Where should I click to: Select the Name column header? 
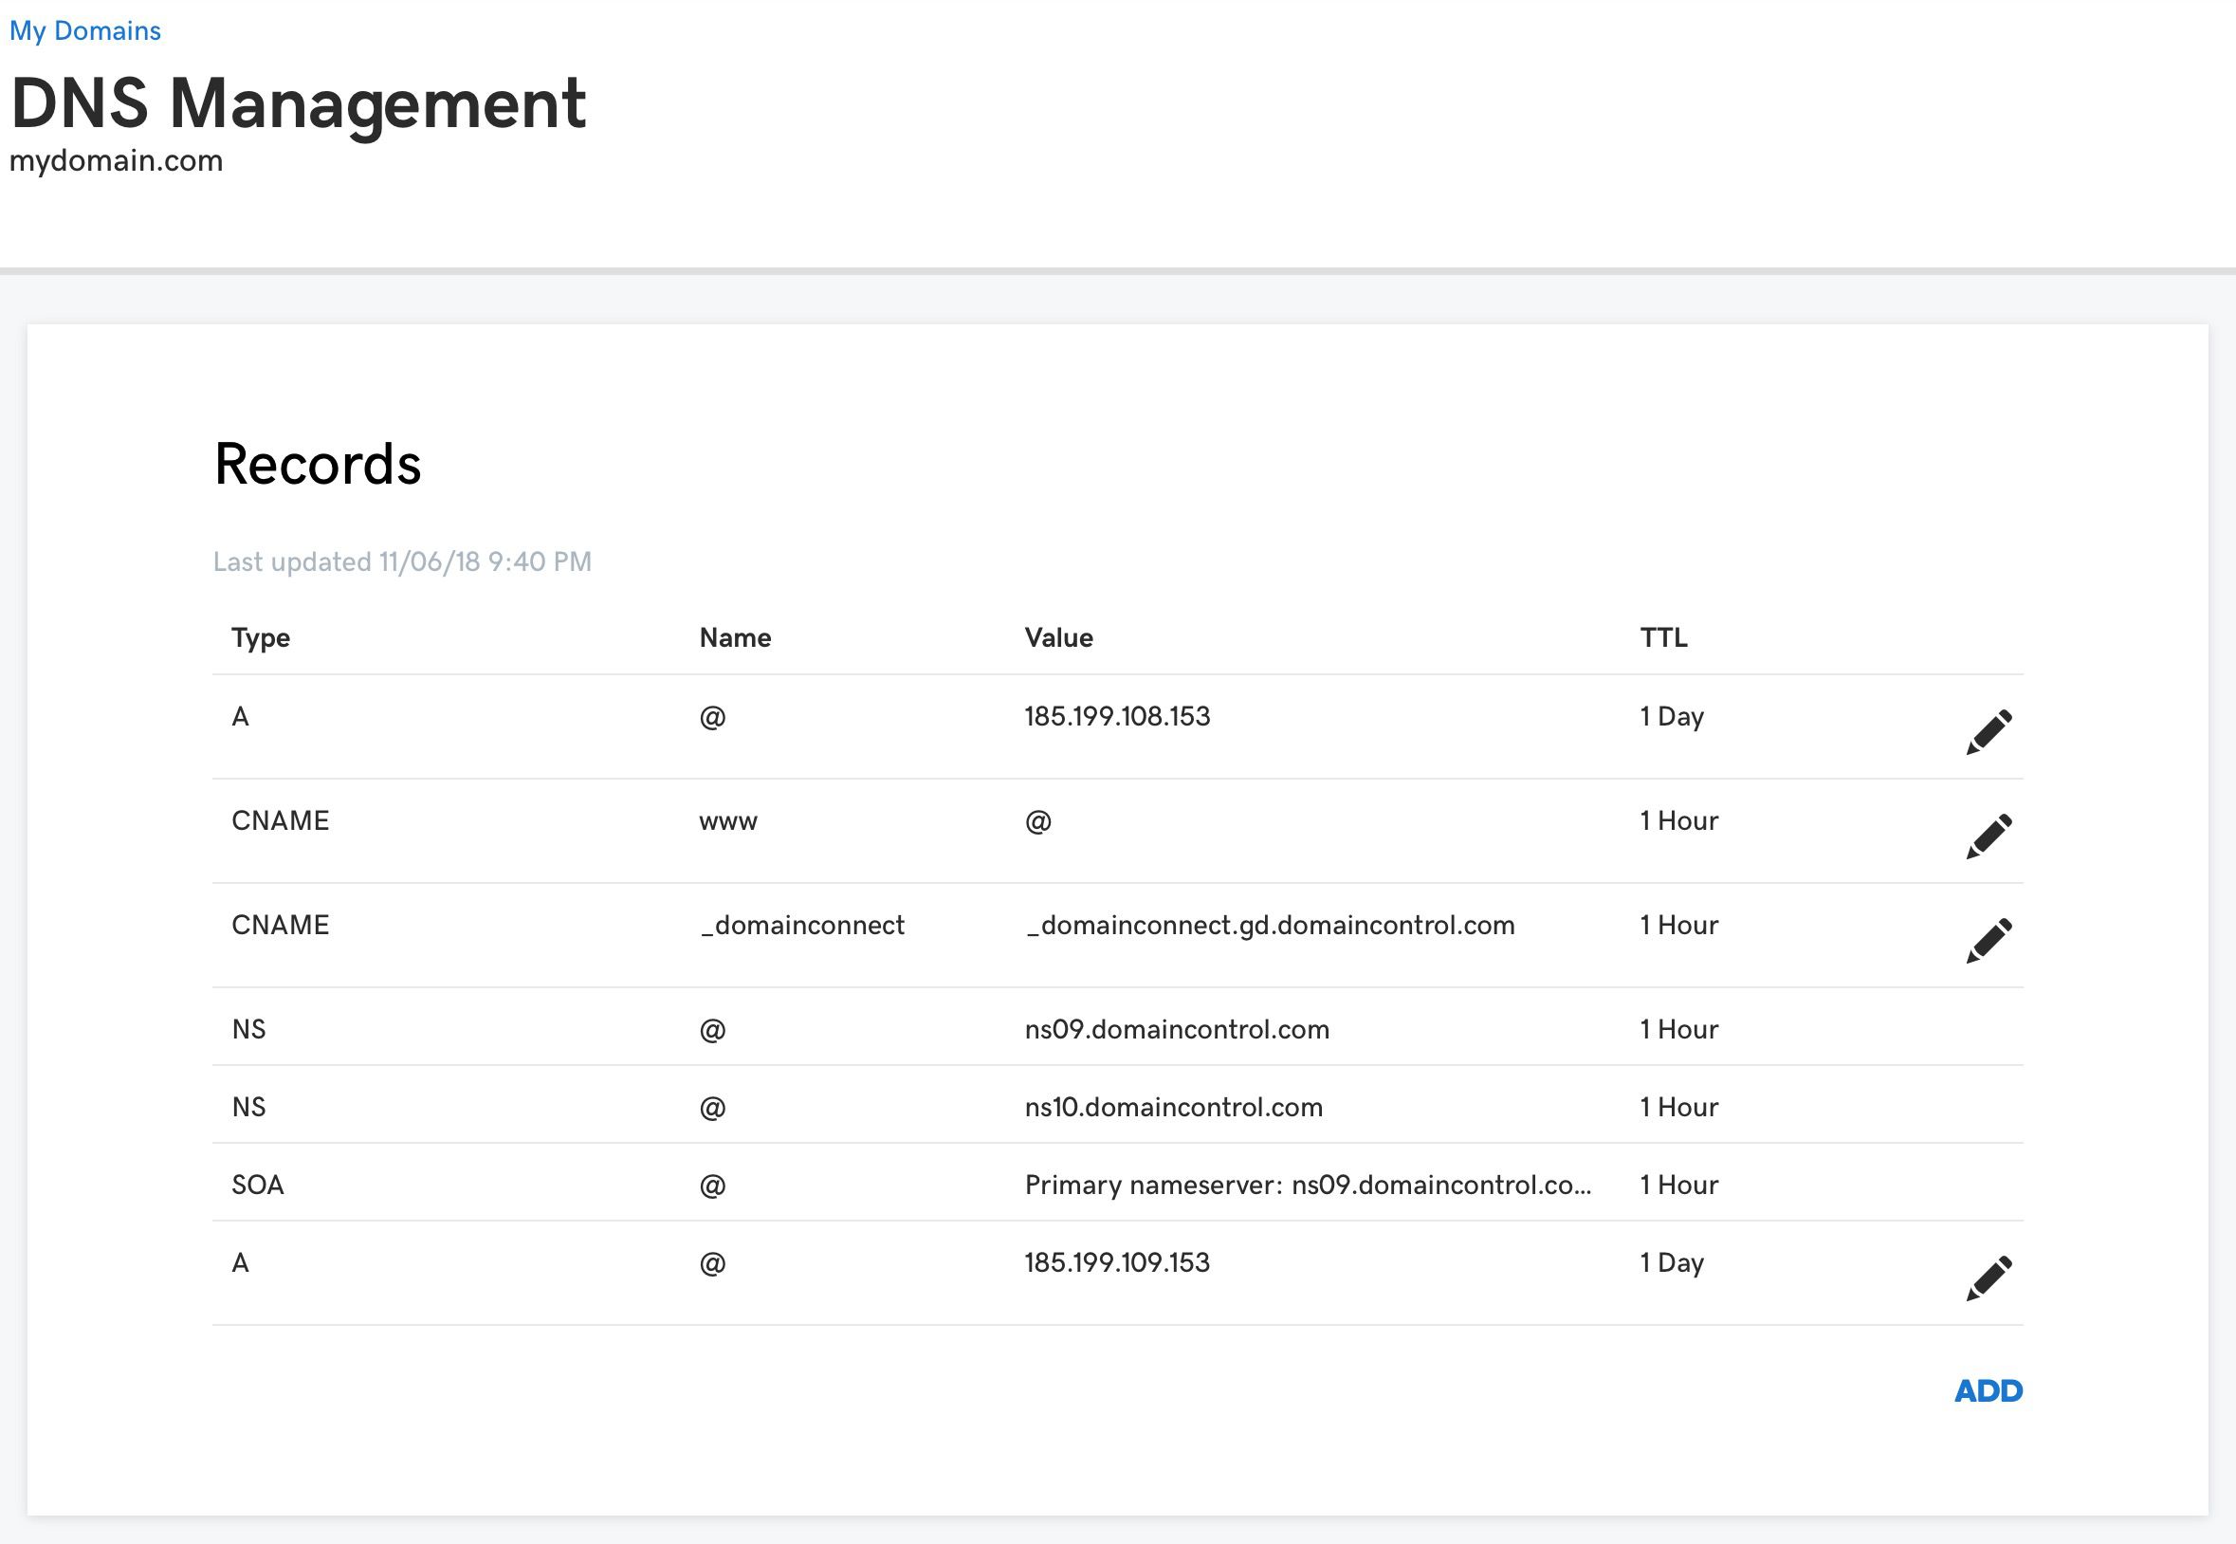point(735,637)
